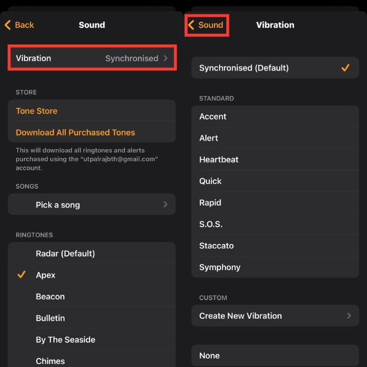The image size is (367, 367).
Task: Open the Vibration Synchronised setting row
Action: coord(92,58)
